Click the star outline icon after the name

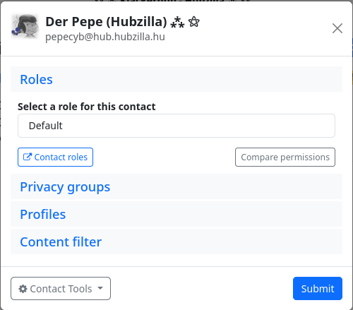click(194, 22)
